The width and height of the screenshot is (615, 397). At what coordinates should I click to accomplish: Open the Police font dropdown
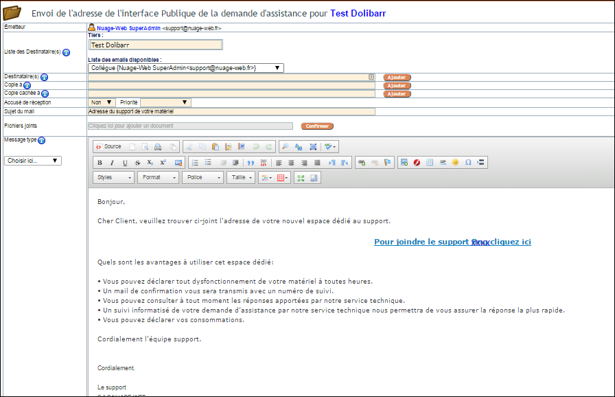(x=203, y=178)
